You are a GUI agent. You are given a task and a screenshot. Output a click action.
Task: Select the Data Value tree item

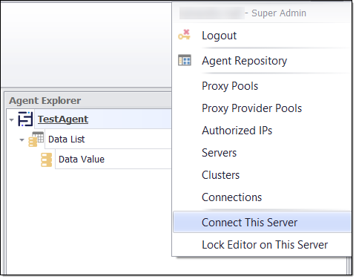click(82, 160)
